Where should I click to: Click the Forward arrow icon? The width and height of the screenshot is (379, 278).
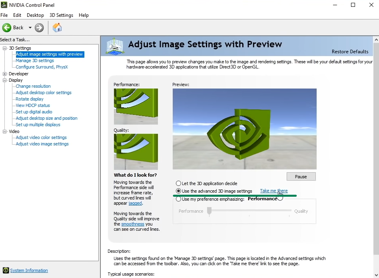(39, 28)
